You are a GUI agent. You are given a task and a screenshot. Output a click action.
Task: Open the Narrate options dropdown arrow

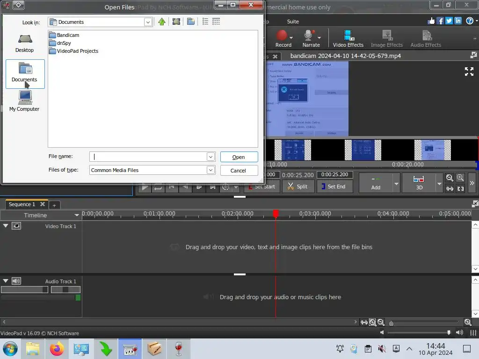click(x=319, y=38)
